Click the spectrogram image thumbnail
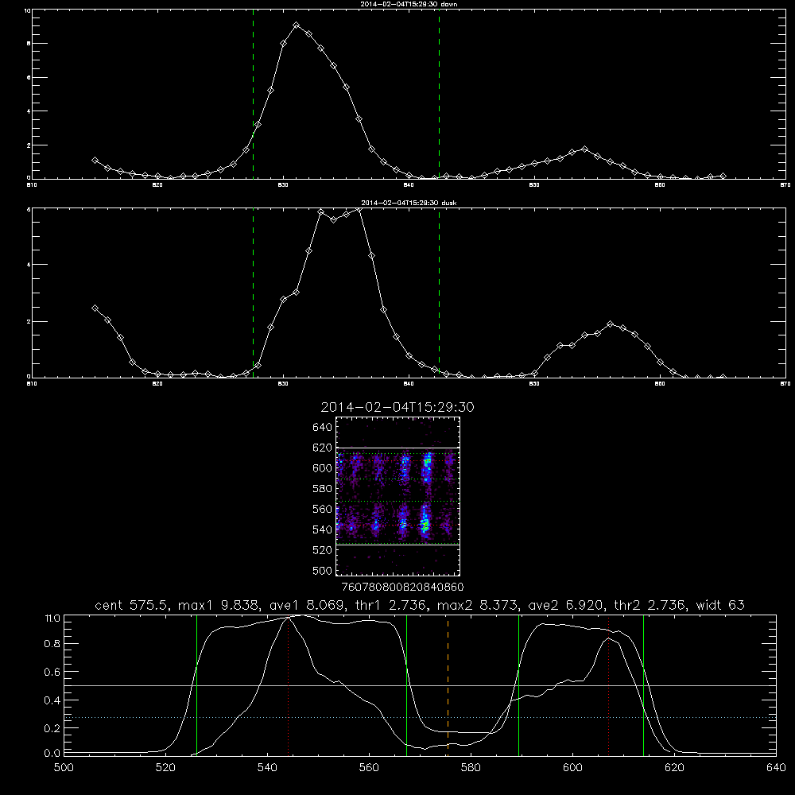The height and width of the screenshot is (795, 795). pos(398,496)
